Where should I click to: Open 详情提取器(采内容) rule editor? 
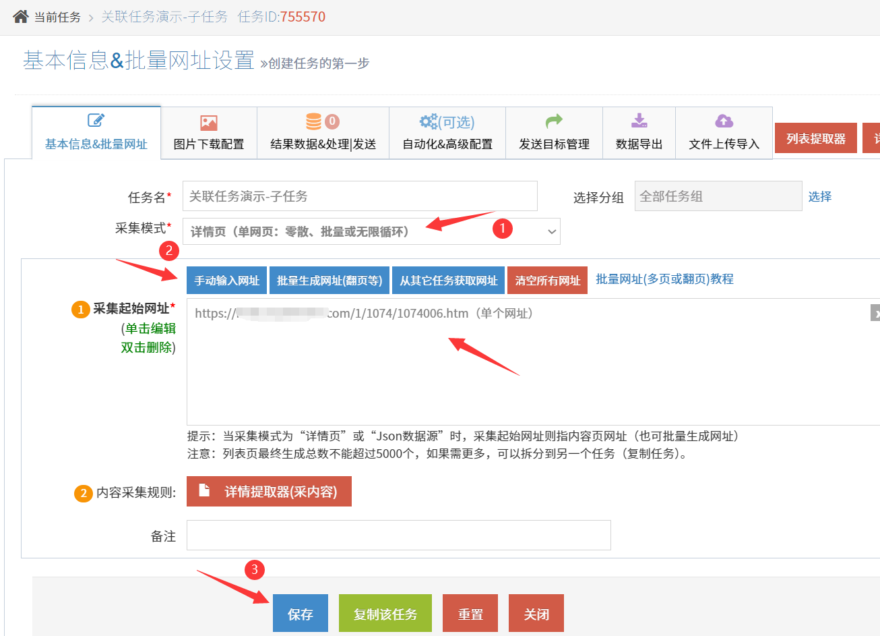coord(269,492)
